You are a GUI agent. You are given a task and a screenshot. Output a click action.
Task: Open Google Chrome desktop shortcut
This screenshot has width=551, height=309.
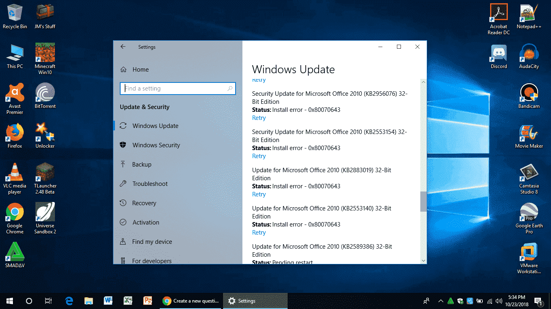pyautogui.click(x=15, y=218)
